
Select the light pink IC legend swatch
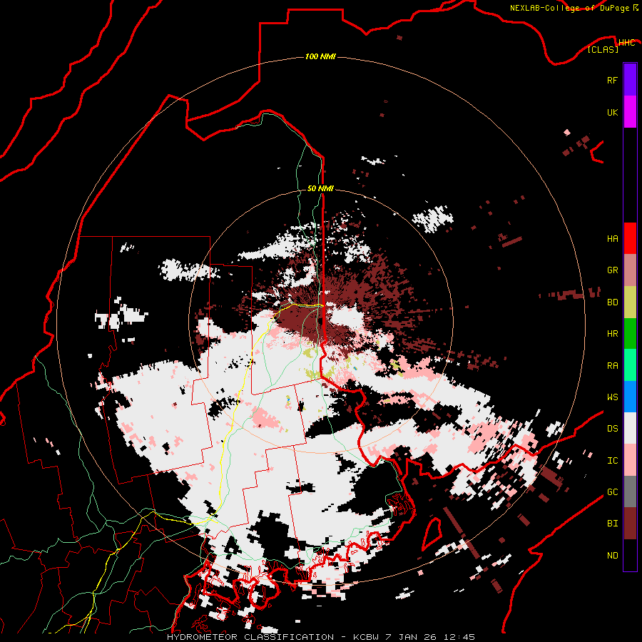pos(630,460)
